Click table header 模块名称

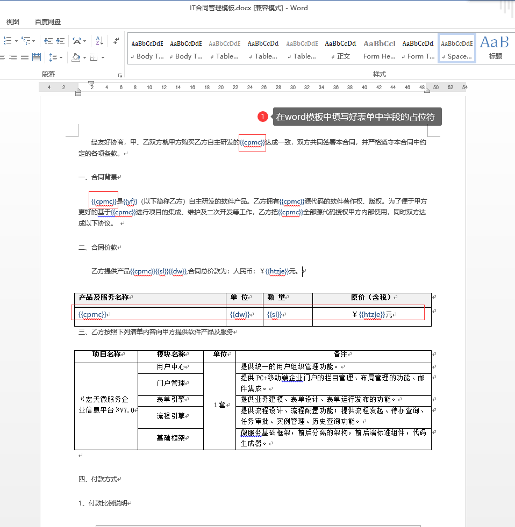point(171,354)
